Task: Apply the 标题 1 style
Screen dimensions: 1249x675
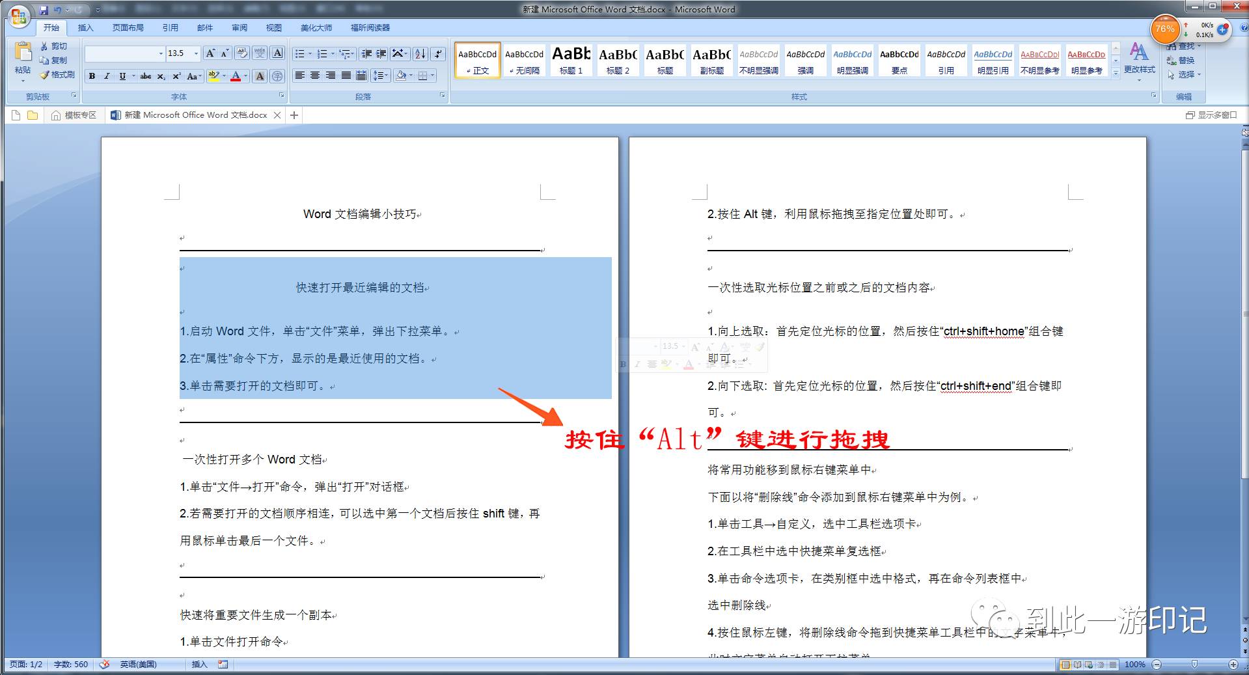Action: [571, 61]
